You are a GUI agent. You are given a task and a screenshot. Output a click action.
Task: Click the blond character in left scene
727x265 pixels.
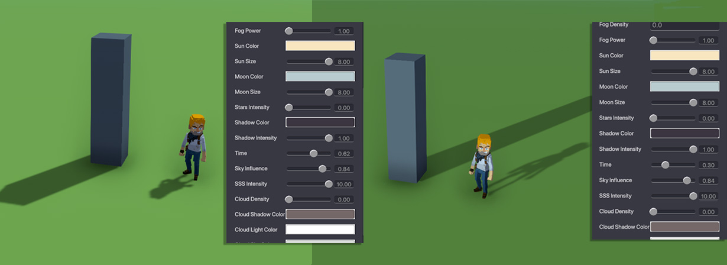[x=194, y=145]
